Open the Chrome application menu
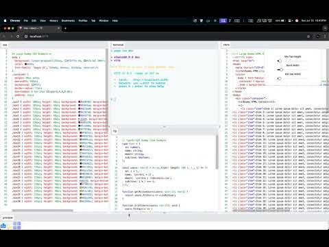329x247 pixels. tap(15, 21)
